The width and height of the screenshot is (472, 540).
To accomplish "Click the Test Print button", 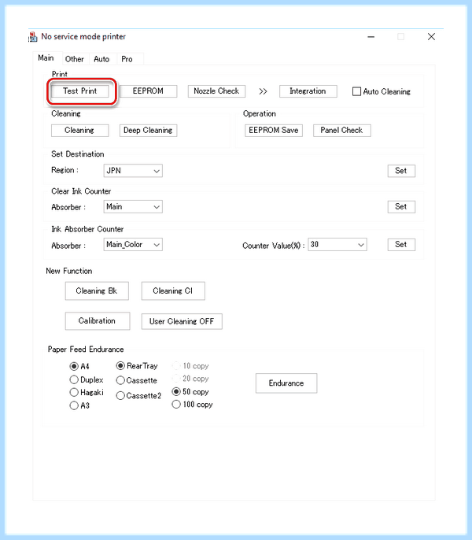I will click(80, 91).
